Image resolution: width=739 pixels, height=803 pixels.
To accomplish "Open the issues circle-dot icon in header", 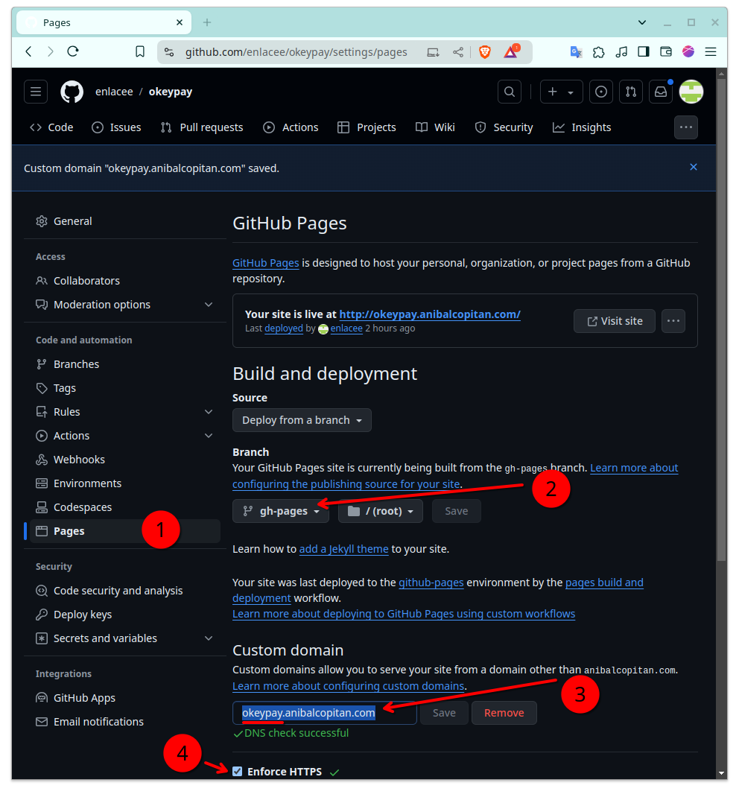I will 601,92.
